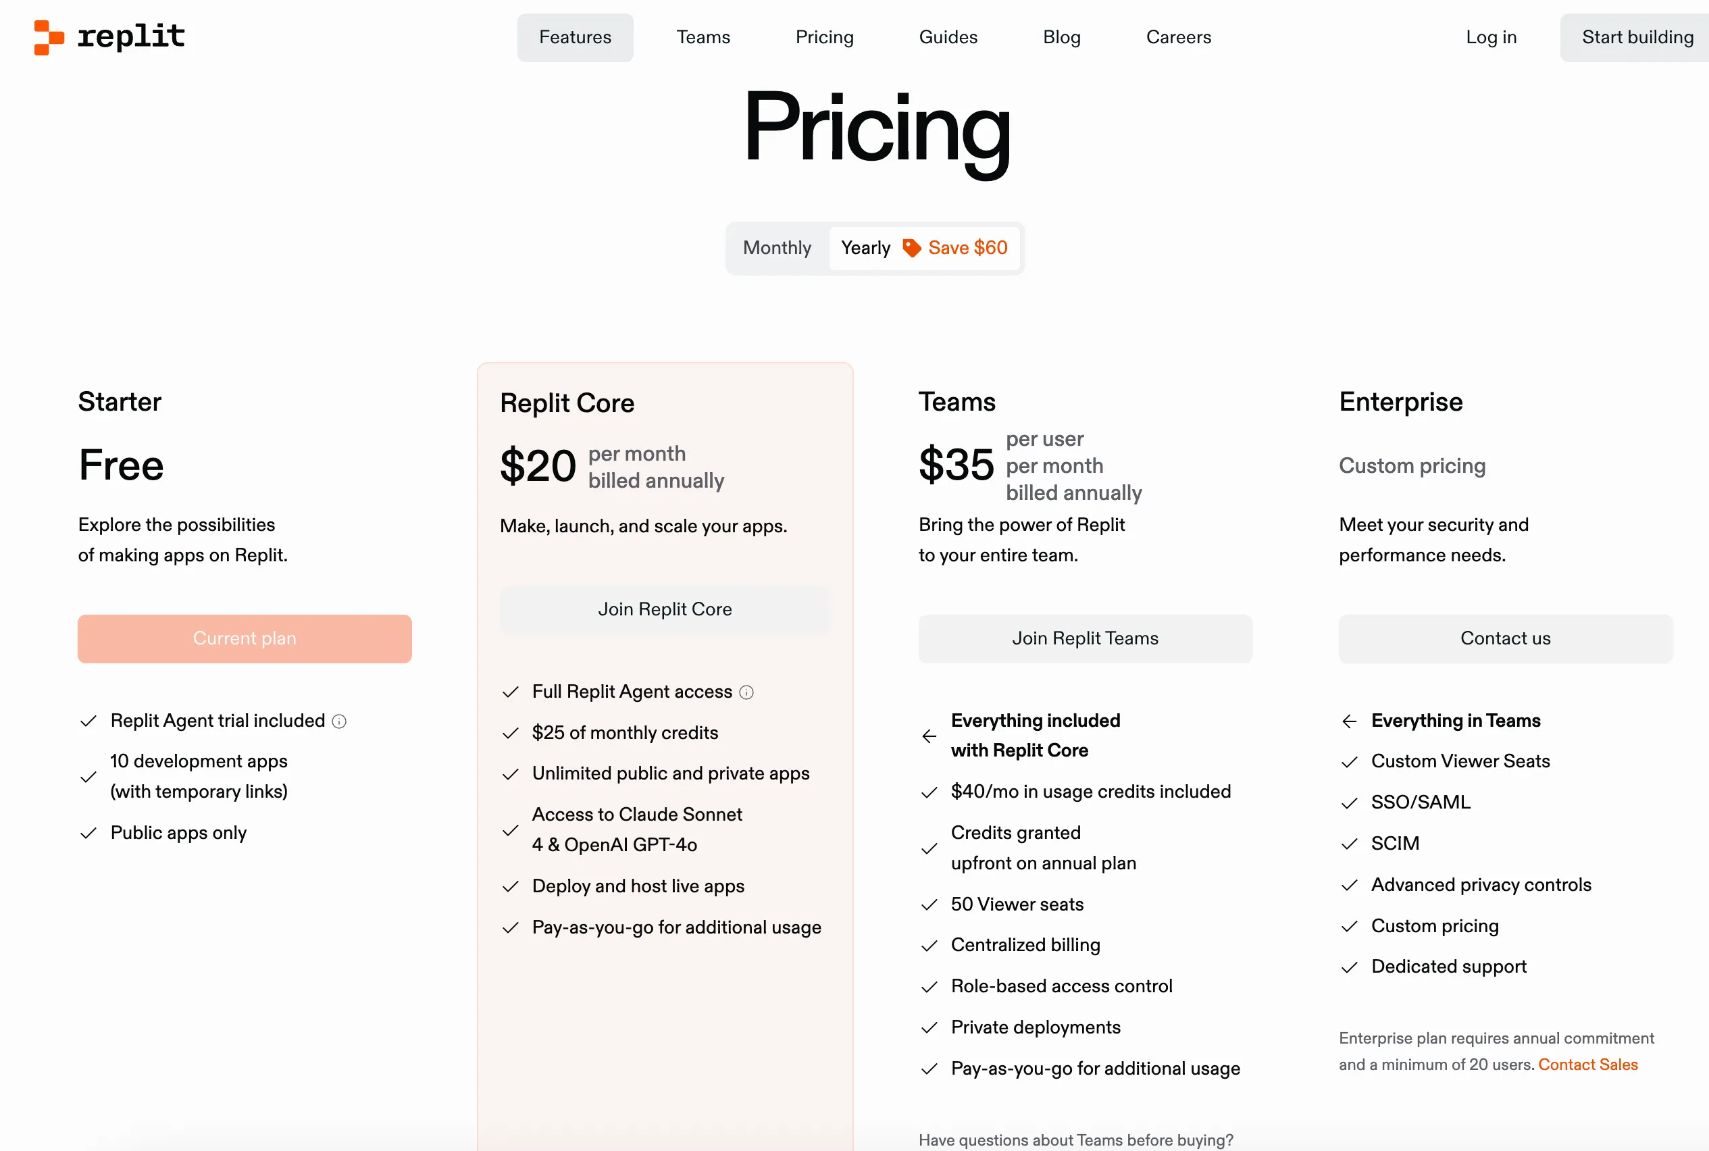Click the Replit logo

[109, 36]
